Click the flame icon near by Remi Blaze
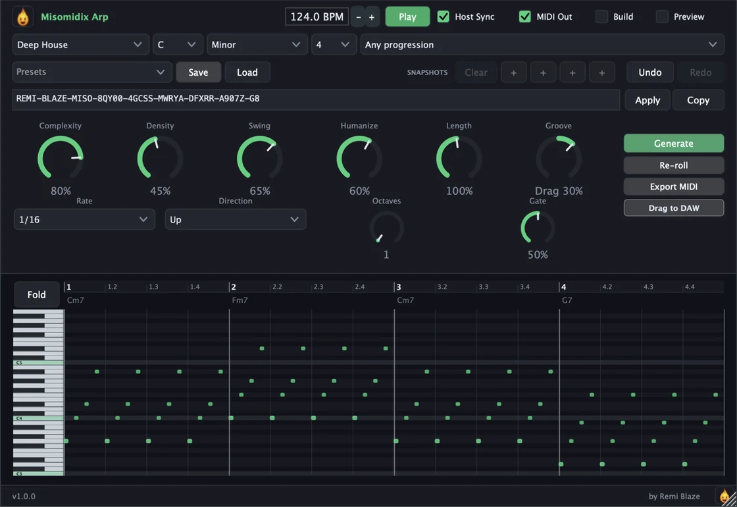 pyautogui.click(x=724, y=496)
